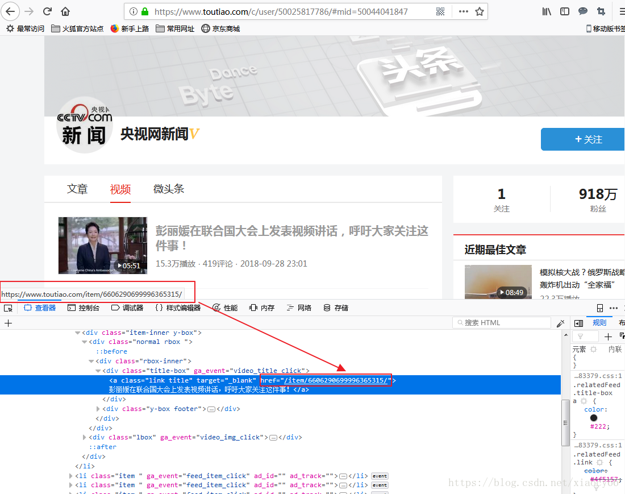Click the 搜索 HTML search field
The height and width of the screenshot is (494, 625).
click(x=502, y=322)
